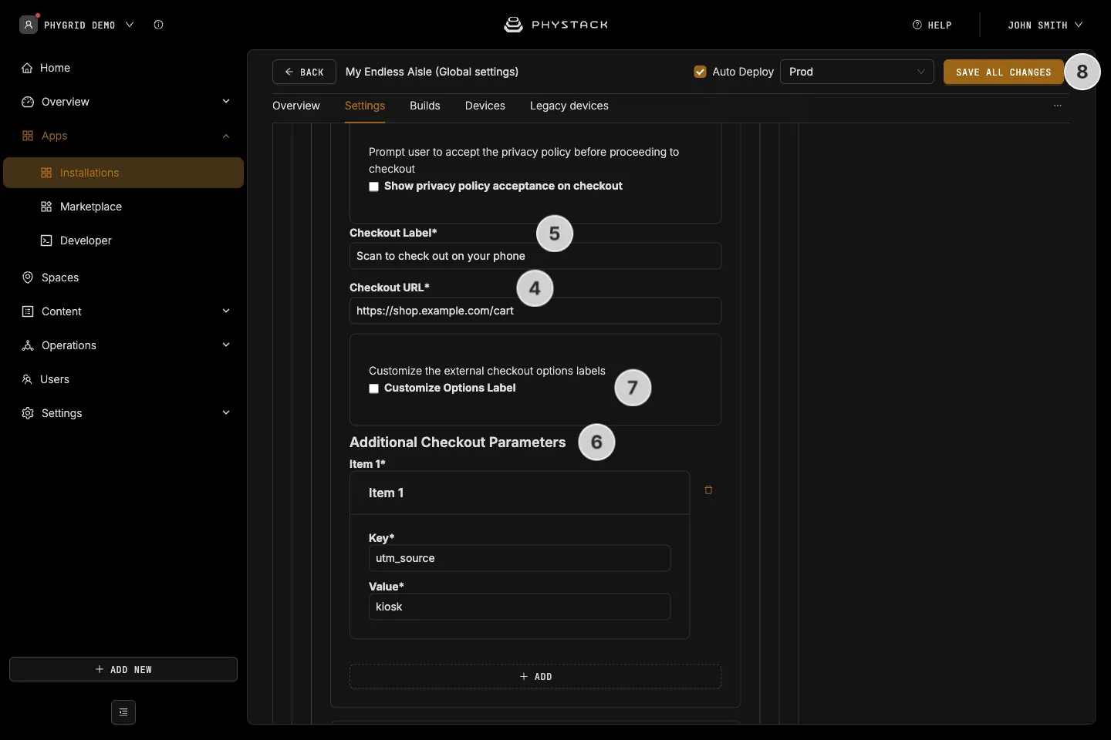
Task: Switch to the Builds tab
Action: [x=425, y=106]
